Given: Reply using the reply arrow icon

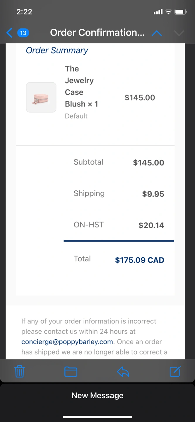Looking at the screenshot, I should (x=123, y=372).
